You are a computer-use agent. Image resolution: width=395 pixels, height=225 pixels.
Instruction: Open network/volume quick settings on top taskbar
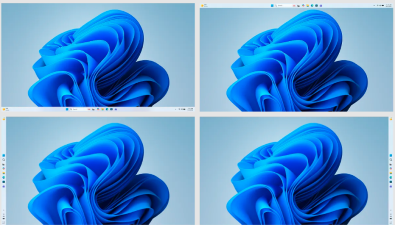point(380,5)
